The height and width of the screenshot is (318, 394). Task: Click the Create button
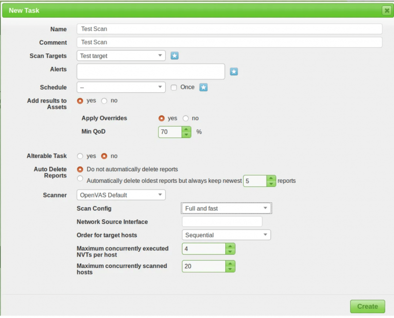[367, 306]
